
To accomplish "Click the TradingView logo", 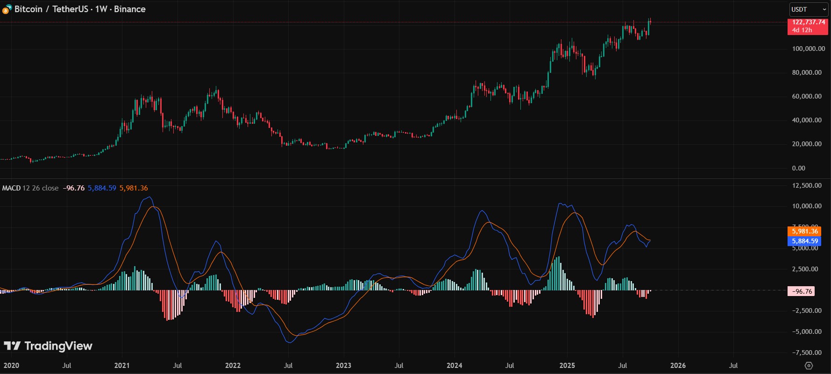I will 48,346.
